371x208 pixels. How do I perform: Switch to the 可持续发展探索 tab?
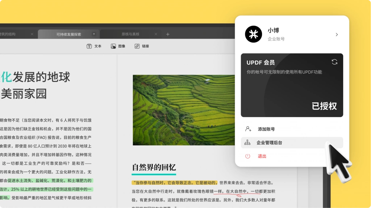[68, 34]
